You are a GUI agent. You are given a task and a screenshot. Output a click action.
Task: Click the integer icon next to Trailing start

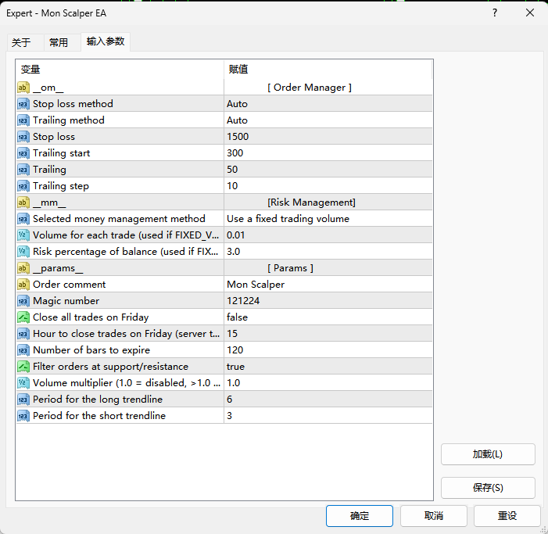click(x=23, y=153)
